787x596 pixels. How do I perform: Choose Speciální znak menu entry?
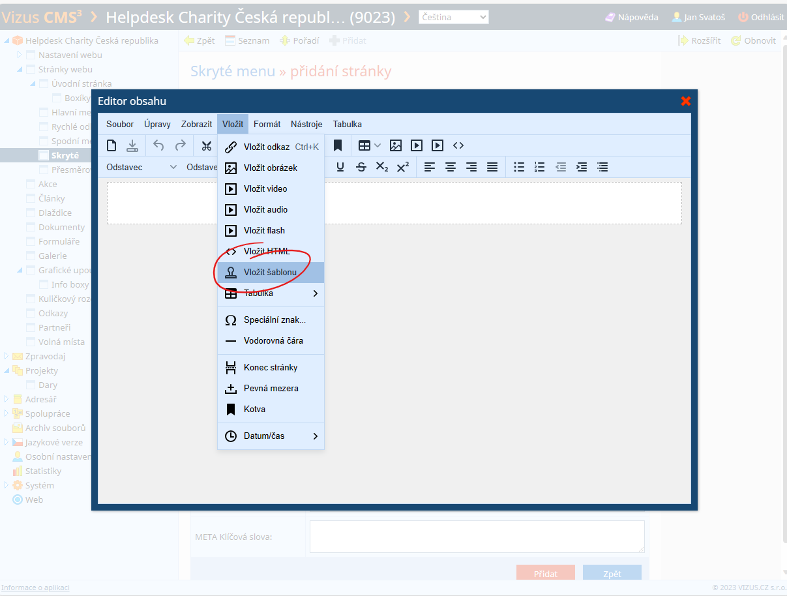point(271,320)
